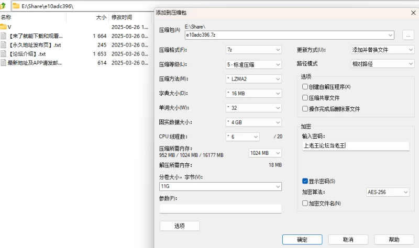This screenshot has width=419, height=248.
Task: Enable 压缩共享文件 checkbox
Action: 305,98
